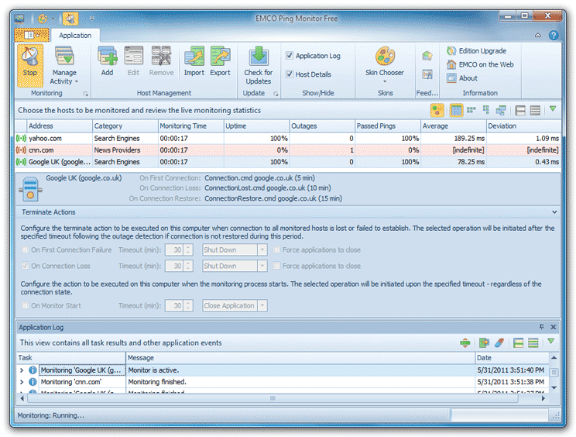Click the lower Feedback group icon
The image size is (576, 437).
point(427,74)
